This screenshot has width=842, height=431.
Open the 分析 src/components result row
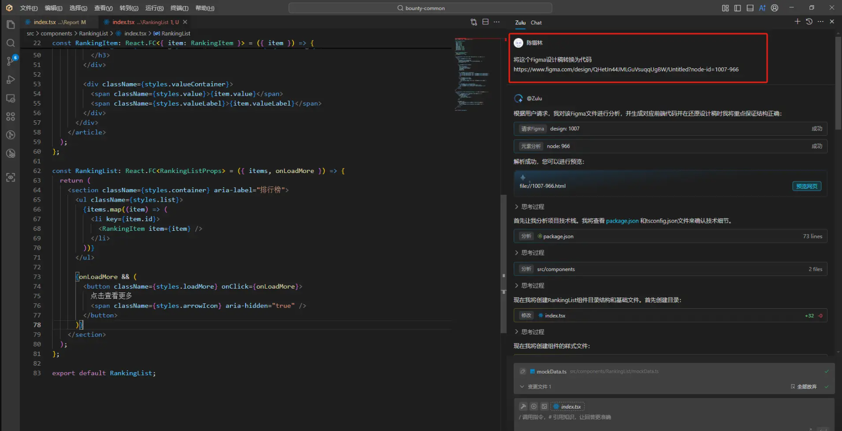670,269
